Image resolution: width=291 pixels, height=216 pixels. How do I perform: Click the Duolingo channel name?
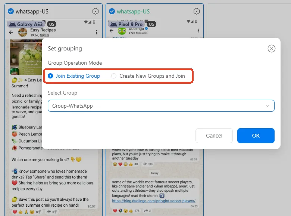coord(137,29)
